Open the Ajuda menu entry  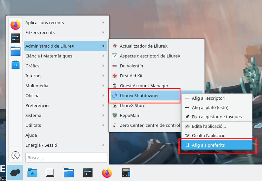coord(31,135)
